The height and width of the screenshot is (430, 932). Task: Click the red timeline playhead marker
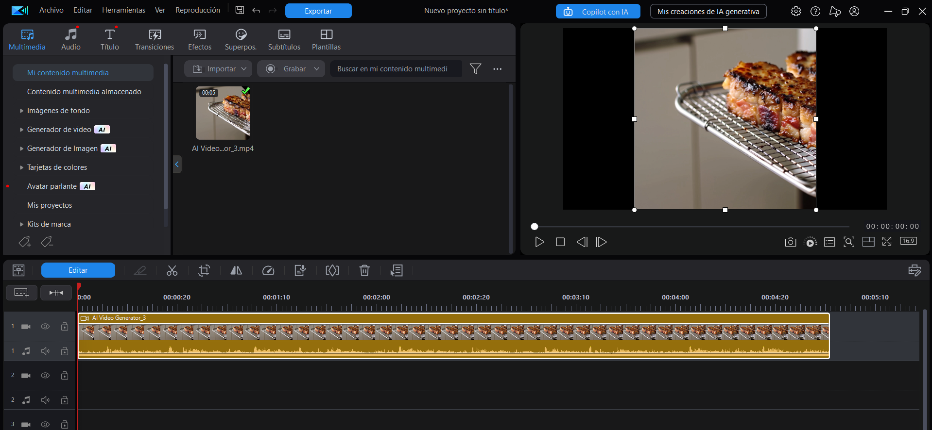[79, 287]
